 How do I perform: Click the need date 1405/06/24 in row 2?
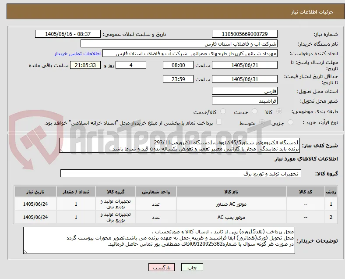click(35, 217)
